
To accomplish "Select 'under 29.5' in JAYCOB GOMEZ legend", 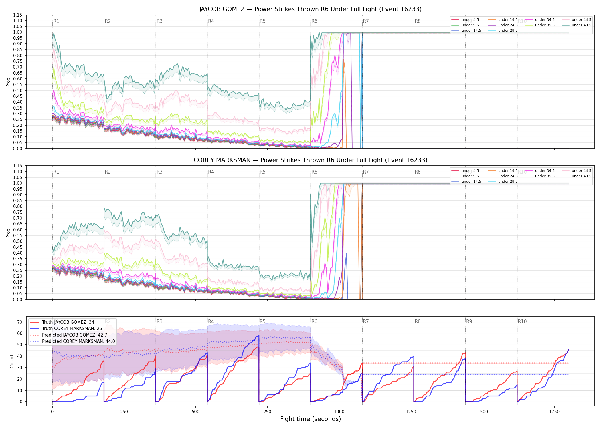I will 503,31.
